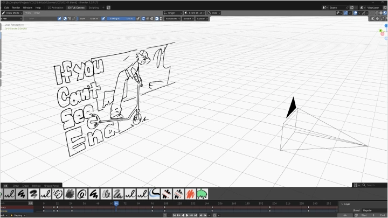Open the Edit menu
Image resolution: width=388 pixels, height=218 pixels.
pos(6,8)
